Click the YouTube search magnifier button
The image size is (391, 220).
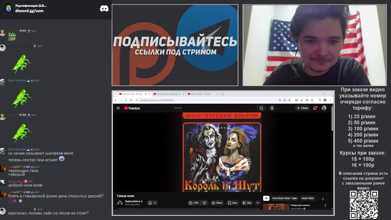click(261, 108)
